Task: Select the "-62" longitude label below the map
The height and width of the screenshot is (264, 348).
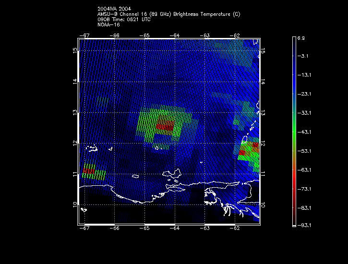Action: [235, 228]
